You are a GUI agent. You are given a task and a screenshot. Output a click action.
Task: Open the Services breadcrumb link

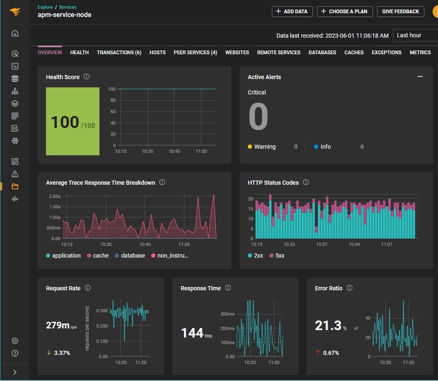[x=68, y=7]
